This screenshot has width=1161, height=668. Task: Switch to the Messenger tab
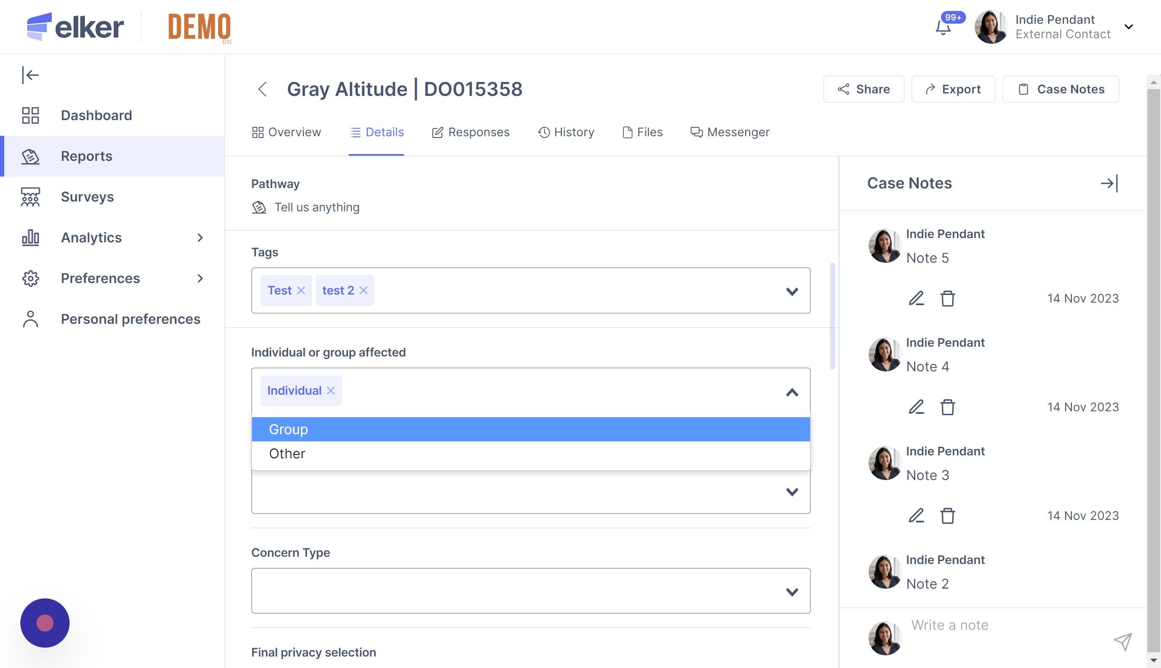click(x=730, y=132)
